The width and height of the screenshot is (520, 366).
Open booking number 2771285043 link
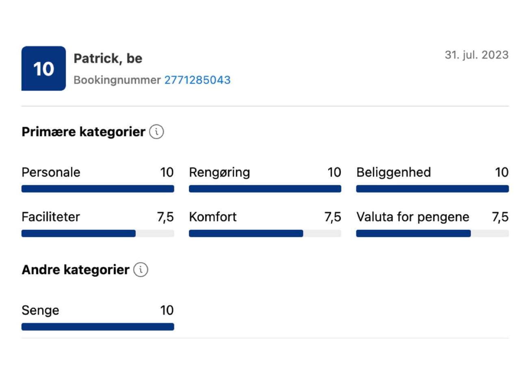tap(197, 80)
